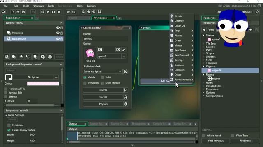This screenshot has width=263, height=147.
Task: Create new instance layer icon
Action: coord(14,57)
